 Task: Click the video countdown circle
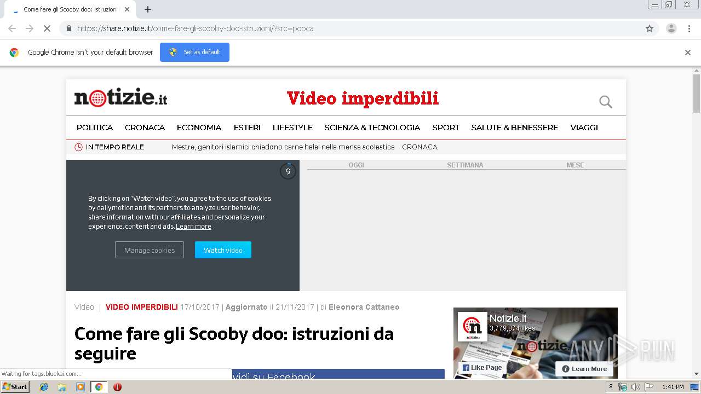click(288, 171)
